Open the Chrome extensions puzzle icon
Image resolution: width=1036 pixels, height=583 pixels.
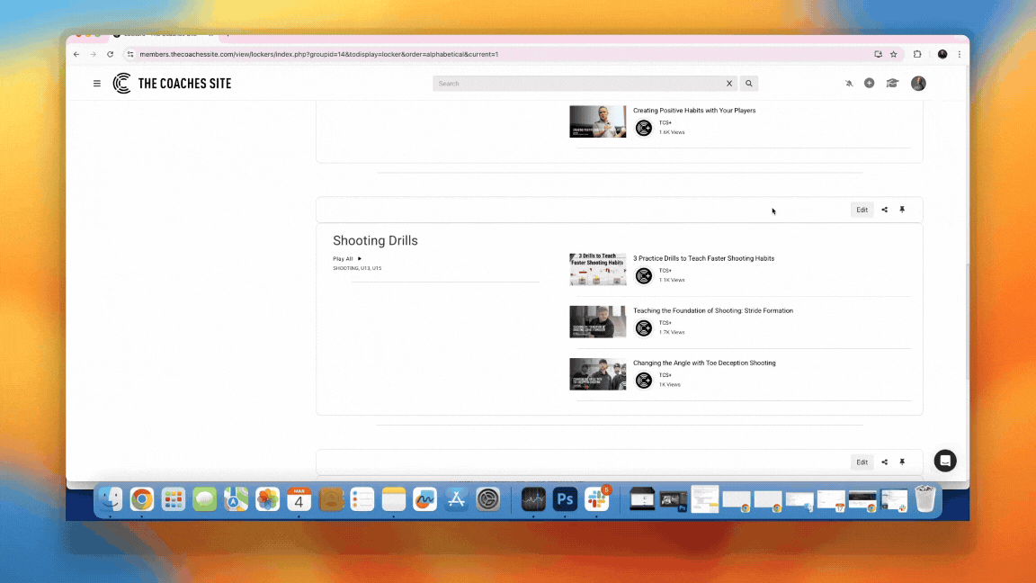click(917, 54)
